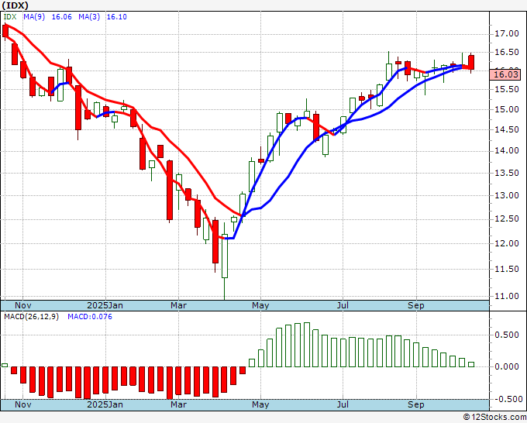Click the first small green MACD bar at left
This screenshot has width=527, height=423.
coord(5,365)
